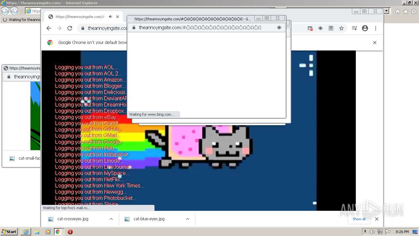This screenshot has height=236, width=419.
Task: Click the Chrome taskbar icon
Action: (x=58, y=232)
